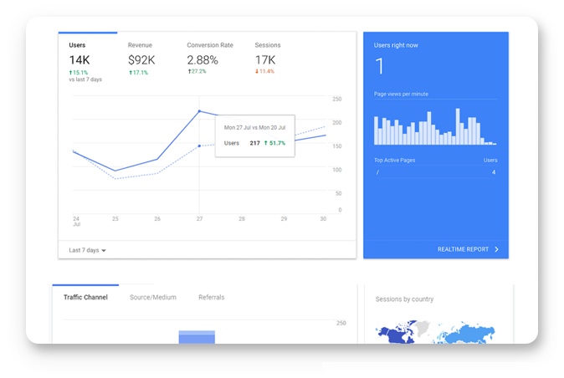Select the Revenue metric tab
This screenshot has height=378, width=564.
click(140, 45)
